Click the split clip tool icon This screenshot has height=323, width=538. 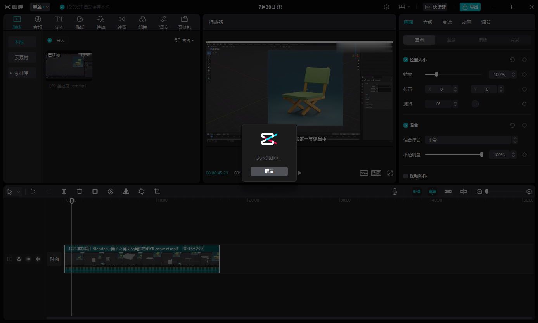64,192
